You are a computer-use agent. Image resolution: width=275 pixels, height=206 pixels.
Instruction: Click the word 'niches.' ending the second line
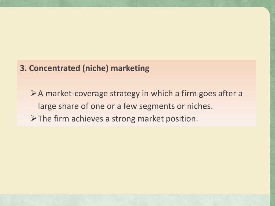pos(200,106)
